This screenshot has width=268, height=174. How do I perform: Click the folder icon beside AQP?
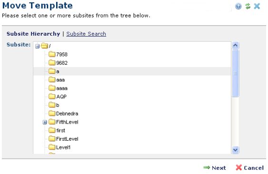(52, 97)
